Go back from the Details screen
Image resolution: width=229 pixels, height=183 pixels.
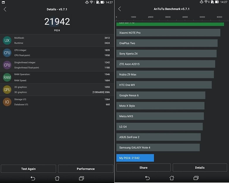pyautogui.click(x=5, y=9)
